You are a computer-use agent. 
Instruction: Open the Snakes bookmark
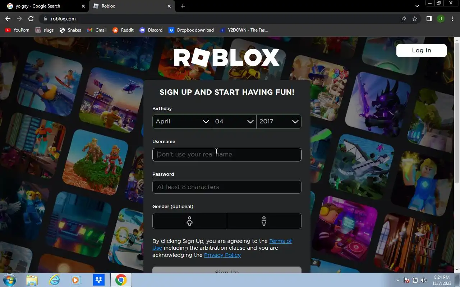pyautogui.click(x=70, y=30)
